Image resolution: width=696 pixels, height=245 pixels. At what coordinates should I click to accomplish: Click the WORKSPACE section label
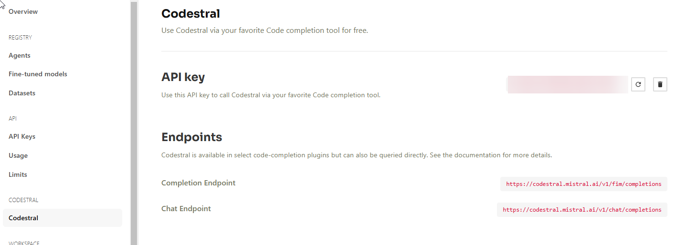coord(24,243)
